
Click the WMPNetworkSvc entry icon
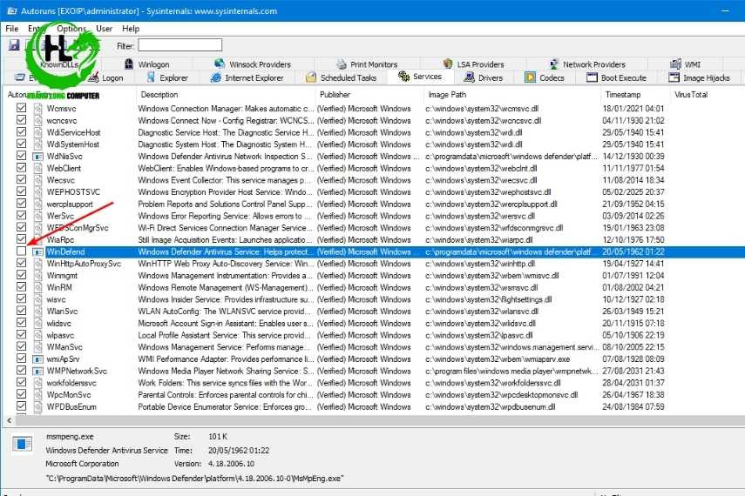tap(38, 371)
